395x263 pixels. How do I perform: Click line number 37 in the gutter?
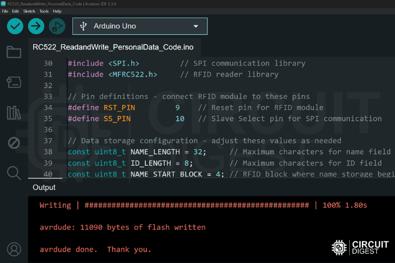coord(48,140)
